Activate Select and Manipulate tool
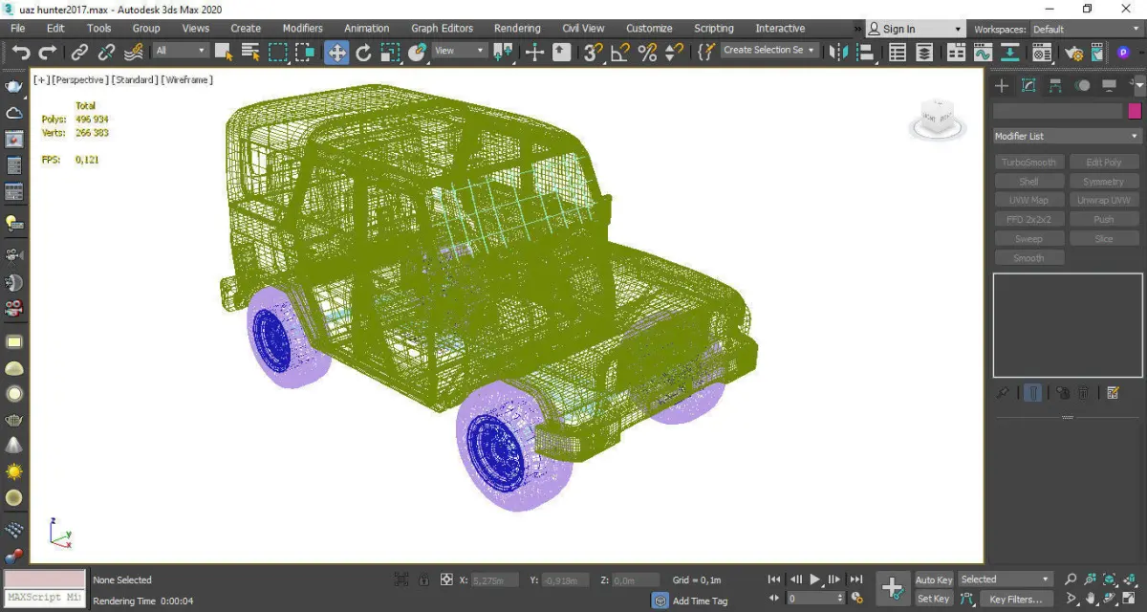 [x=534, y=52]
